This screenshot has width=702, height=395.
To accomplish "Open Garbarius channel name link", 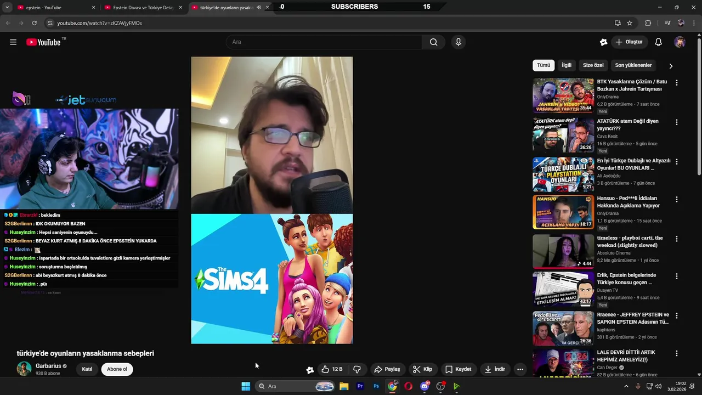I will coord(48,366).
